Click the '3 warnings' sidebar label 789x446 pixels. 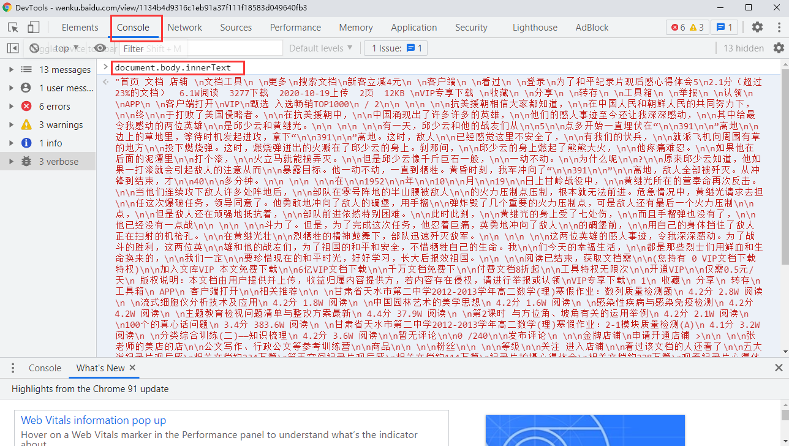(x=61, y=125)
